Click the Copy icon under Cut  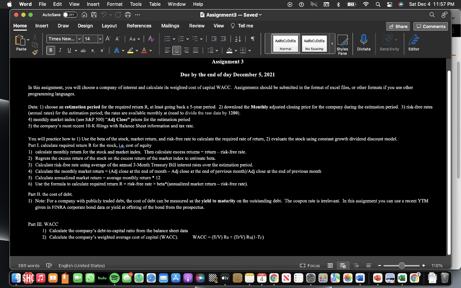(35, 45)
